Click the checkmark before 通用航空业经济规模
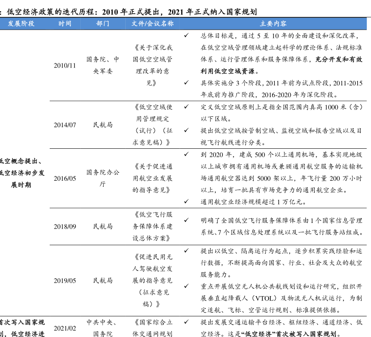Viewport: 371px width, 337px height. point(187,201)
